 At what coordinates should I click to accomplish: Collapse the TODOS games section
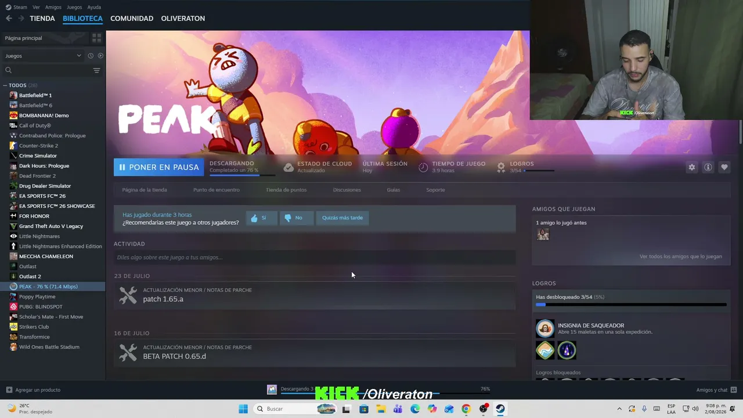pyautogui.click(x=6, y=85)
